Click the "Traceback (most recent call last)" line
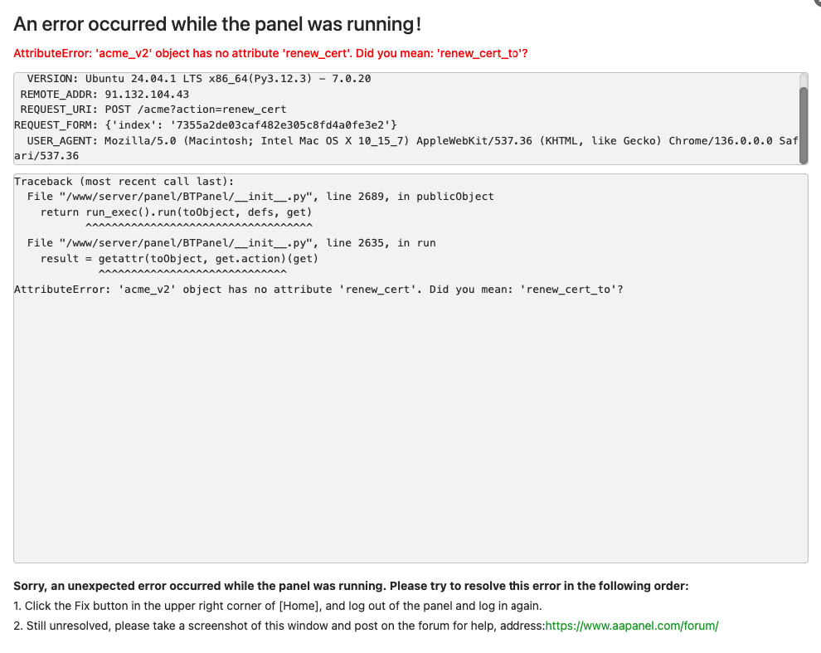821x653 pixels. (x=124, y=182)
